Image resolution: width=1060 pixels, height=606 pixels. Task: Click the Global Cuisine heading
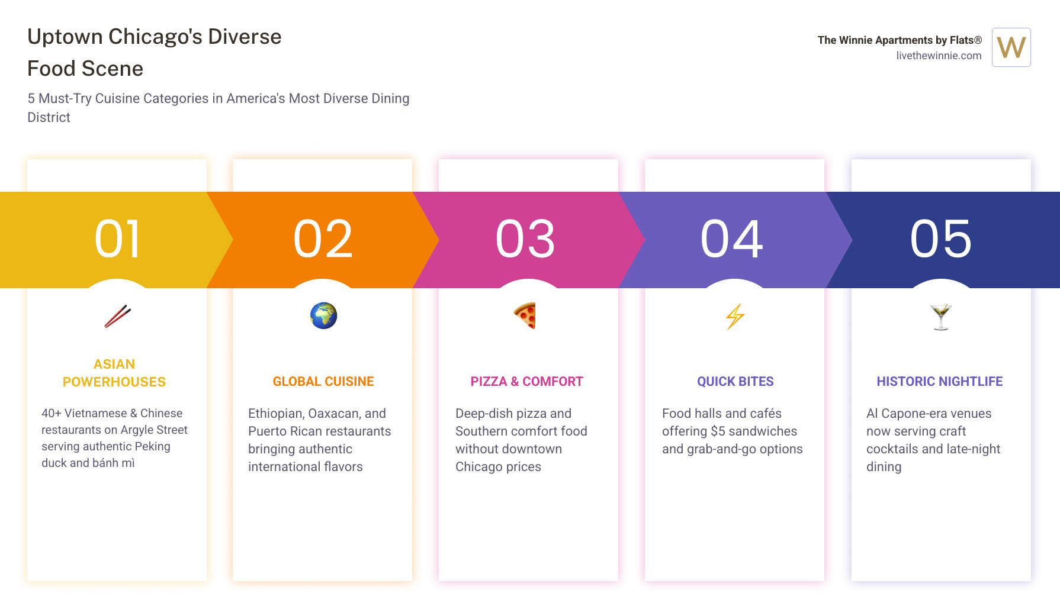323,382
